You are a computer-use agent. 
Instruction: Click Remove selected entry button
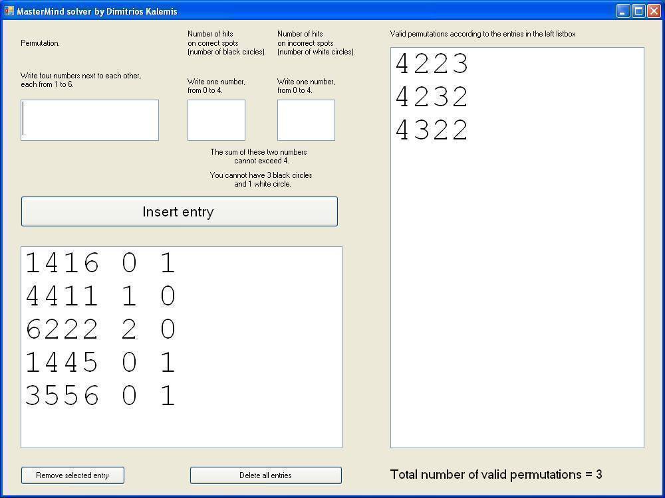(x=72, y=475)
